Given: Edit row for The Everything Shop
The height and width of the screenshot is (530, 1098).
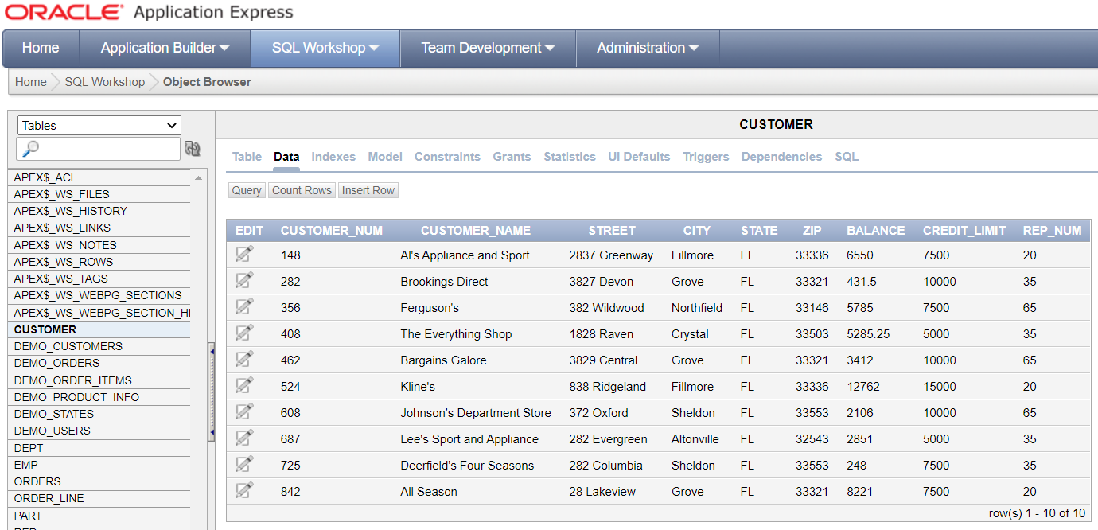Looking at the screenshot, I should point(244,333).
